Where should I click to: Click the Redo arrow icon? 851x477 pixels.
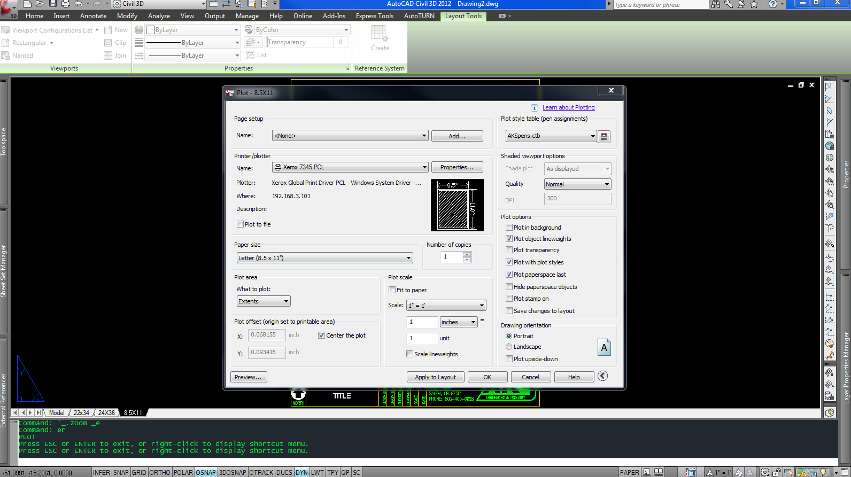point(97,4)
